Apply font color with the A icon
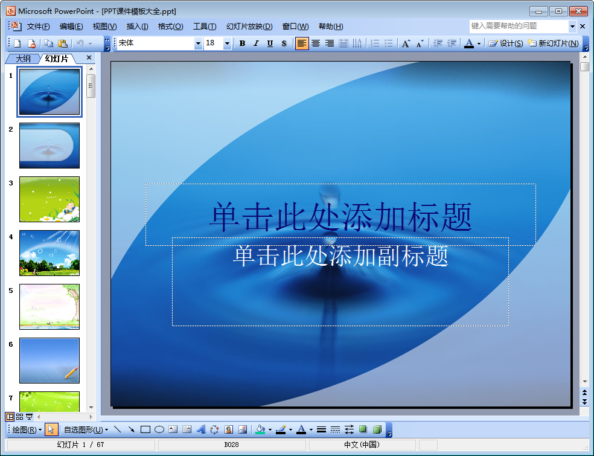The height and width of the screenshot is (456, 594). 469,43
